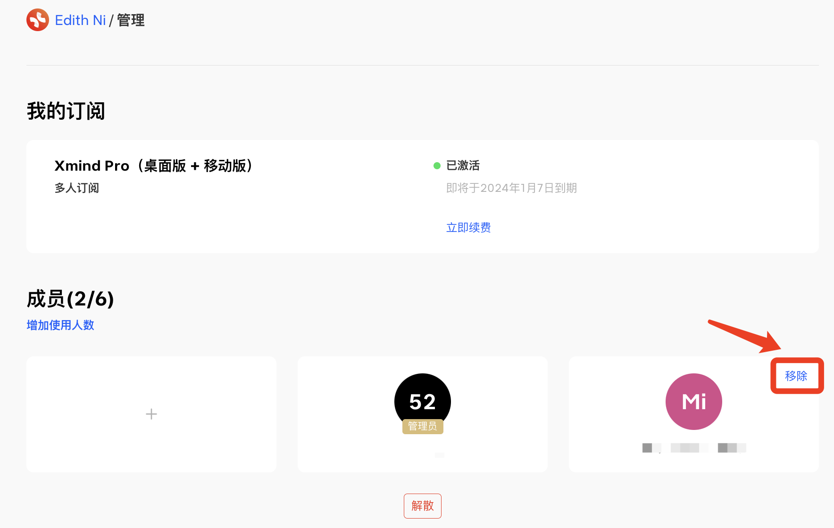The width and height of the screenshot is (834, 528).
Task: Click the plus icon to add member
Action: (x=151, y=414)
